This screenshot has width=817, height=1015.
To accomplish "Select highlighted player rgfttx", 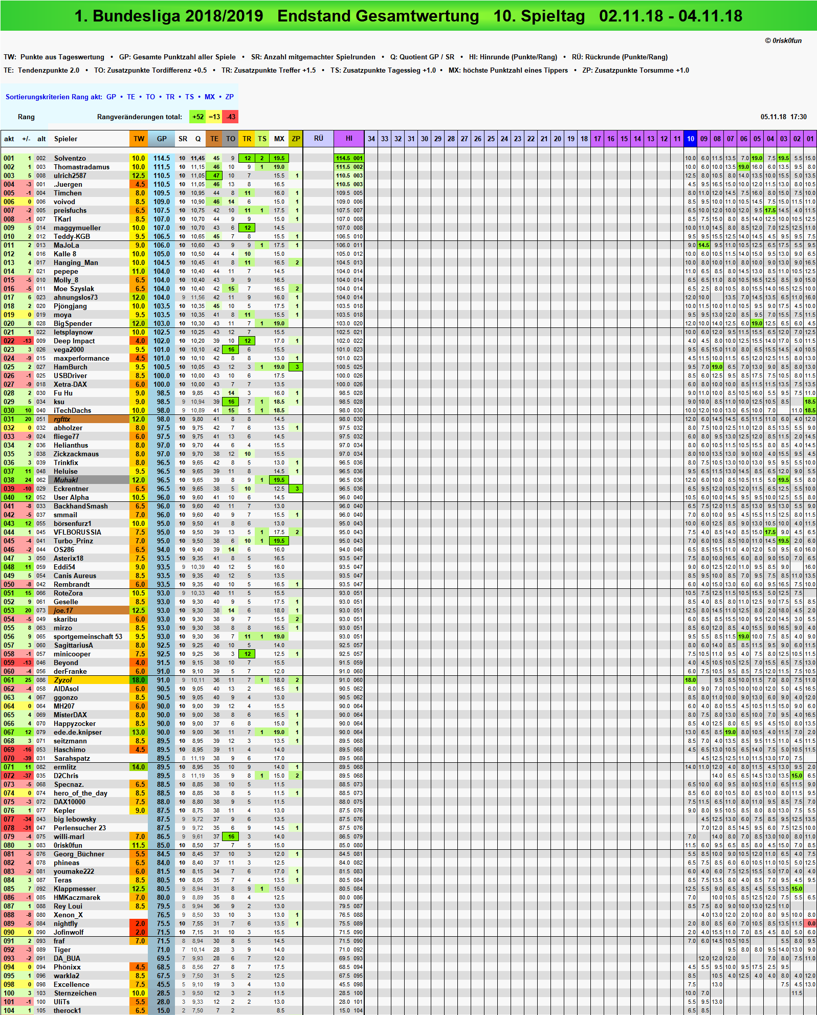I will click(x=88, y=420).
